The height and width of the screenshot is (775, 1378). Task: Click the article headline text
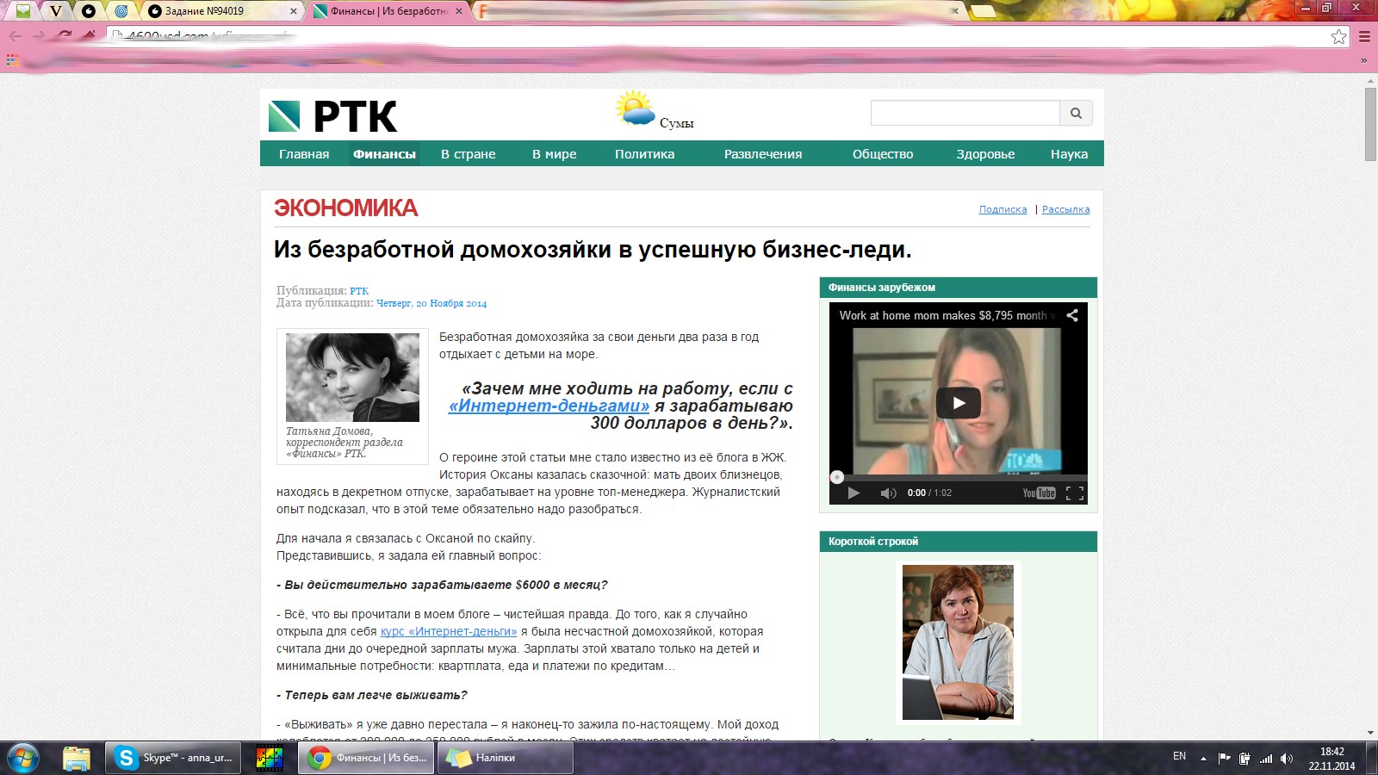pos(593,250)
